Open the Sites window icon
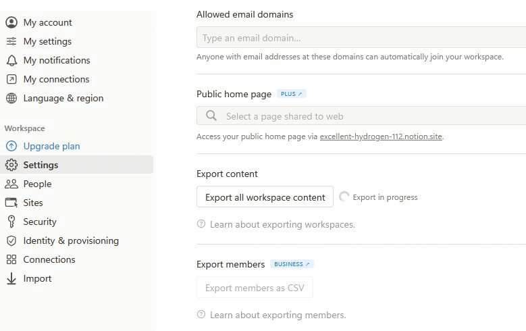The width and height of the screenshot is (526, 331). [x=11, y=203]
